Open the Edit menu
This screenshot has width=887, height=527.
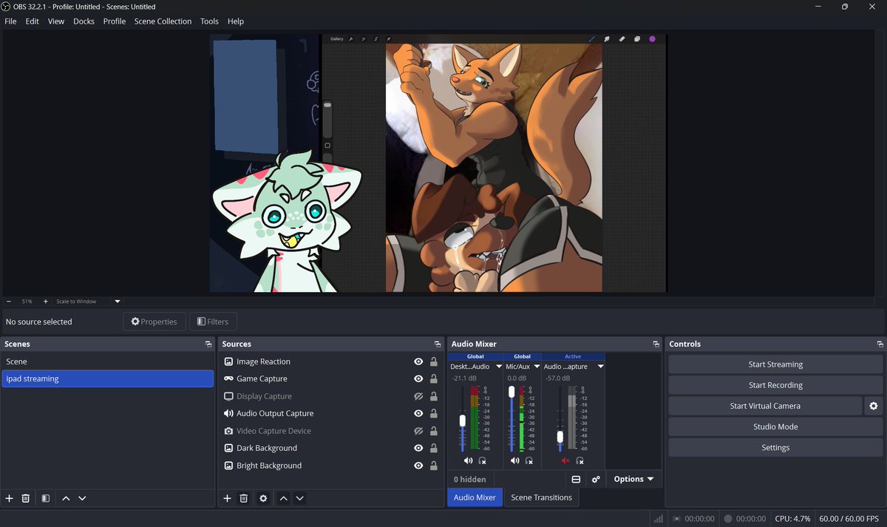[x=32, y=21]
